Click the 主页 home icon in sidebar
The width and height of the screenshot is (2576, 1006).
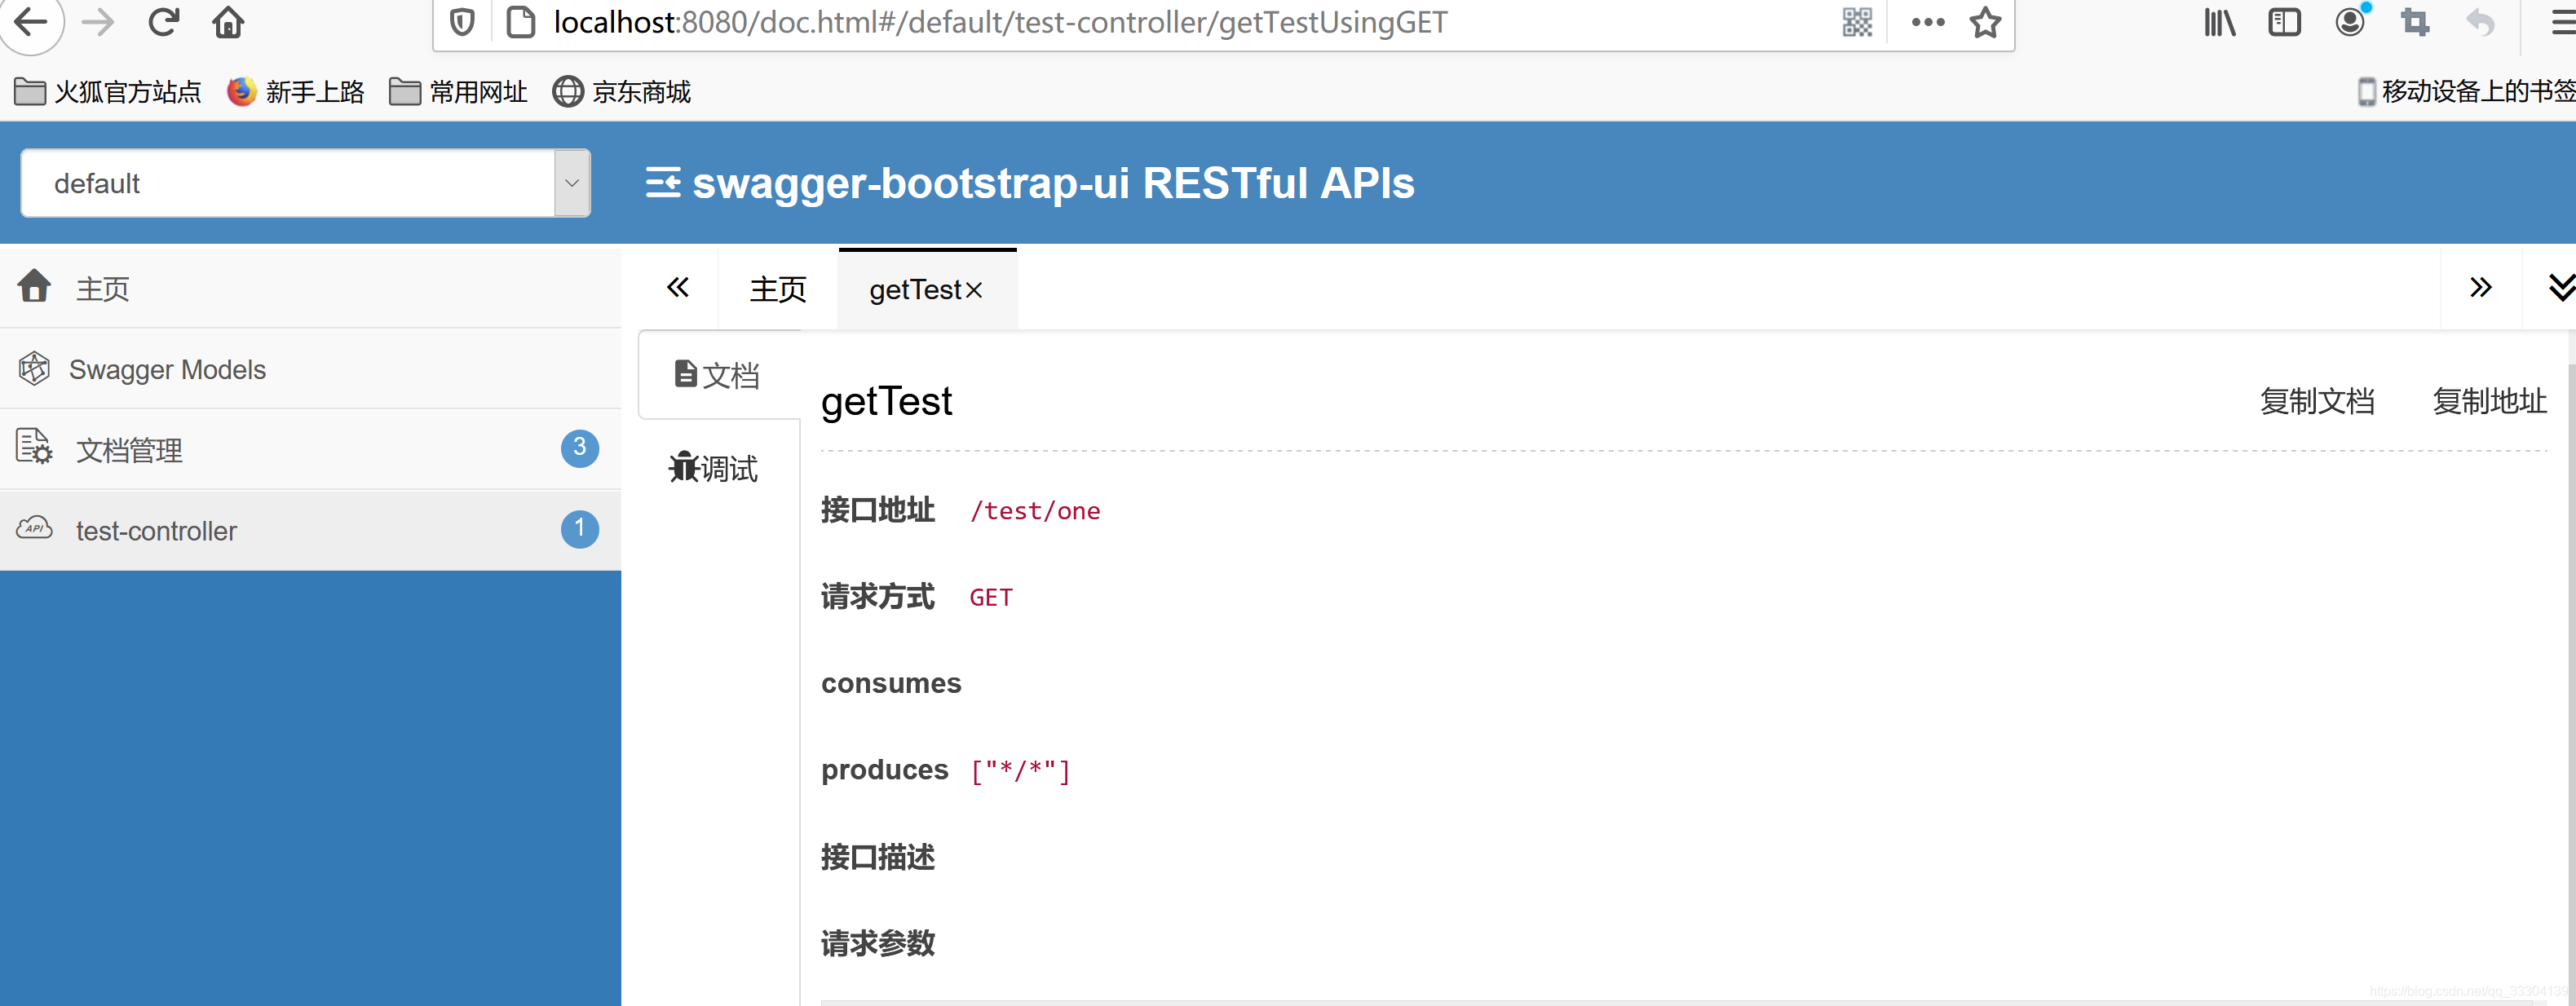(x=34, y=287)
